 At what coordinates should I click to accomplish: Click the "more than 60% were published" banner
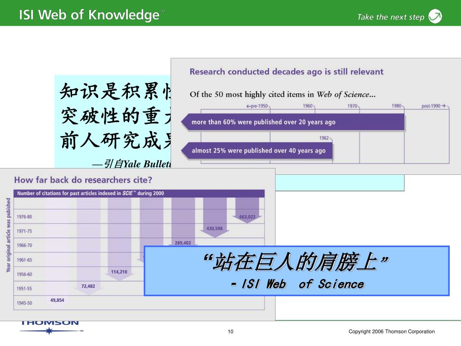click(x=293, y=122)
